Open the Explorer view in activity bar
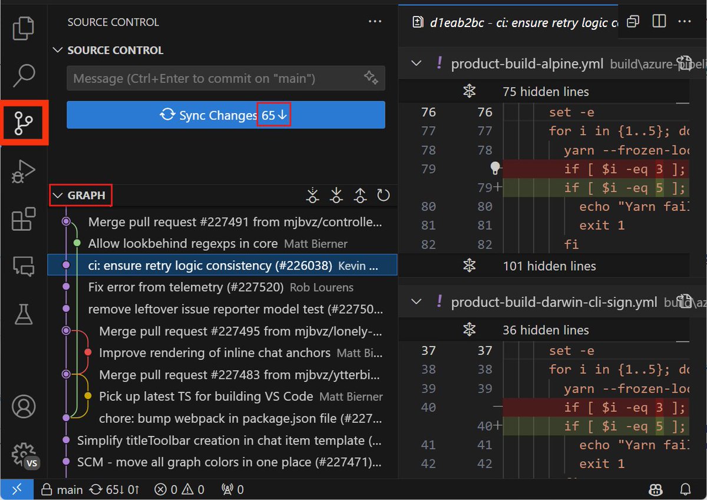Viewport: 707px width, 500px height. tap(24, 28)
